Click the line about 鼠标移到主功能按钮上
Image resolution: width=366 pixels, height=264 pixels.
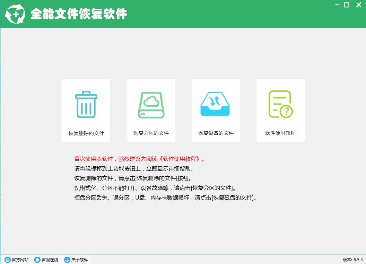(x=134, y=168)
